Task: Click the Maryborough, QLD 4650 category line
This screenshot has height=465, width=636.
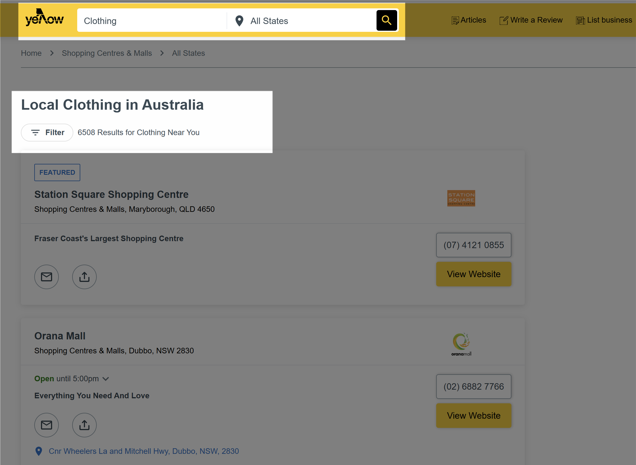Action: pyautogui.click(x=124, y=209)
